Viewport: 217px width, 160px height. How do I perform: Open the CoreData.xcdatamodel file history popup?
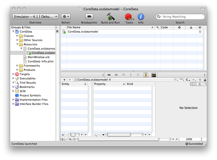pyautogui.click(x=93, y=80)
